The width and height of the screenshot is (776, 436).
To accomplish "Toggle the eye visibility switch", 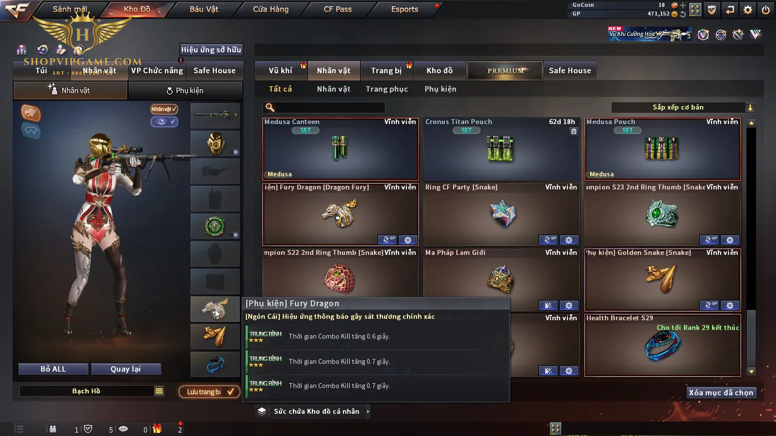I will [164, 122].
